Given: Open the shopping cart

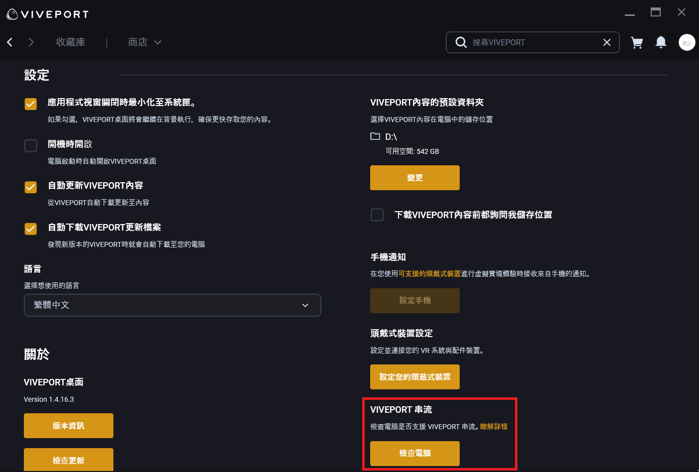Looking at the screenshot, I should (637, 43).
